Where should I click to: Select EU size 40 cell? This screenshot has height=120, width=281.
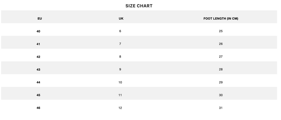38,31
